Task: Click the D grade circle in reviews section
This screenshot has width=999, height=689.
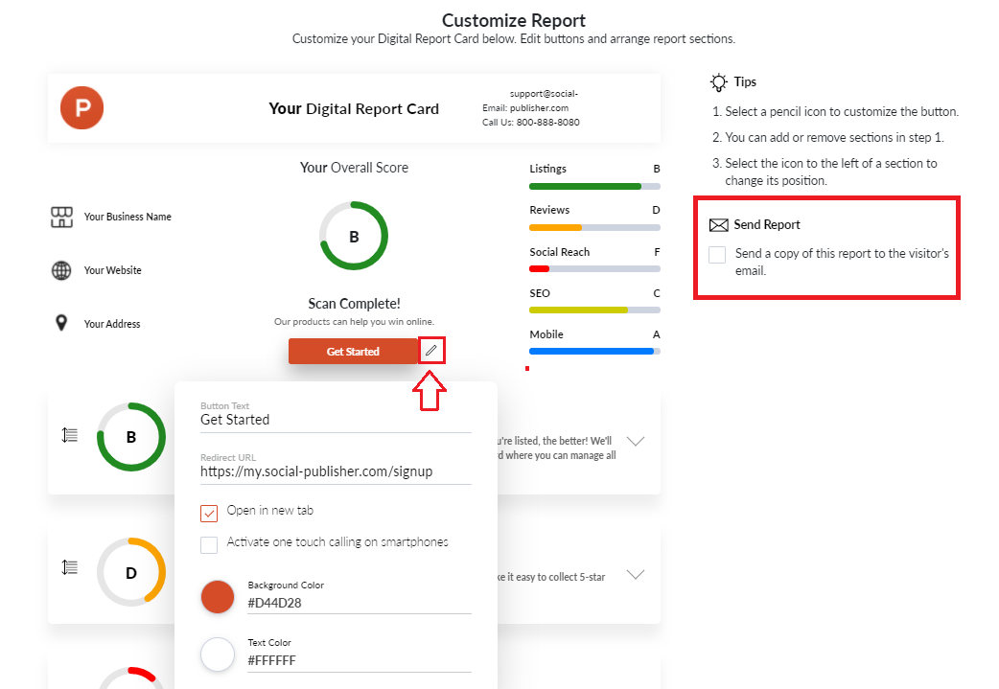Action: [x=131, y=572]
